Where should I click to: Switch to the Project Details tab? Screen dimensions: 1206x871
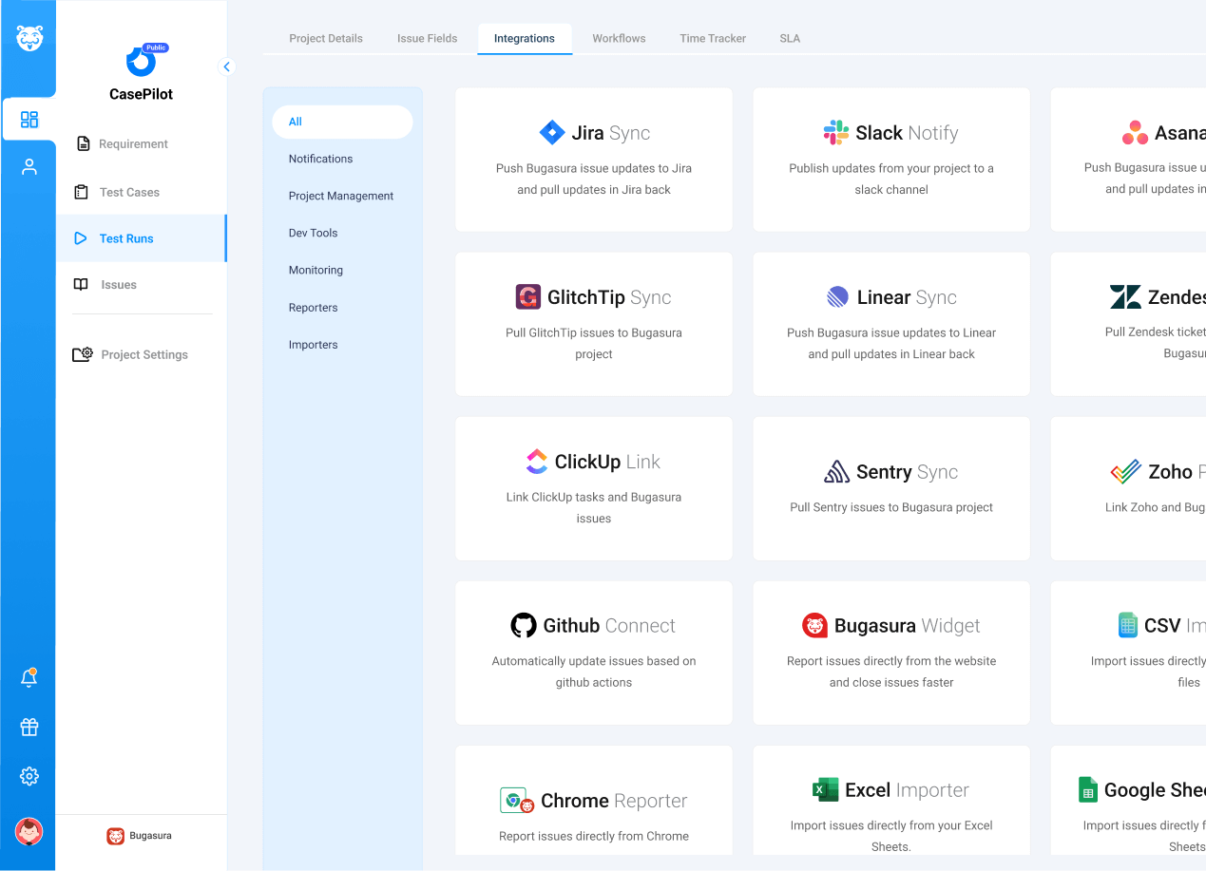[x=326, y=39]
